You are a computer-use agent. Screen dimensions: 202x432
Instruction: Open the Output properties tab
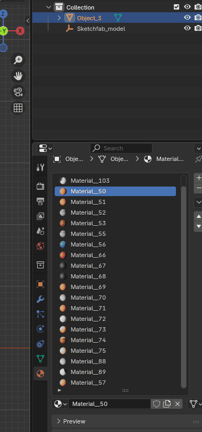40,201
